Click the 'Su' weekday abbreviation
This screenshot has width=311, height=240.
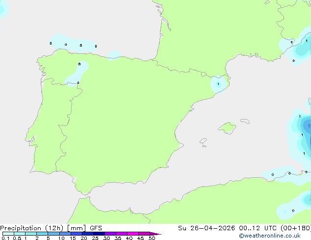click(x=182, y=228)
